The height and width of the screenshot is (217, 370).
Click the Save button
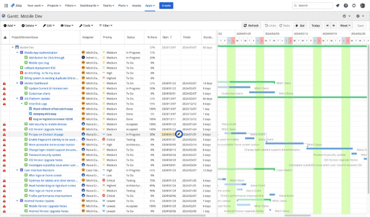[361, 25]
